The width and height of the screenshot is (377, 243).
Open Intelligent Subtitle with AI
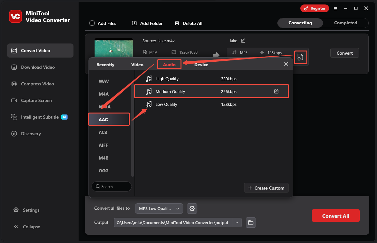click(39, 117)
